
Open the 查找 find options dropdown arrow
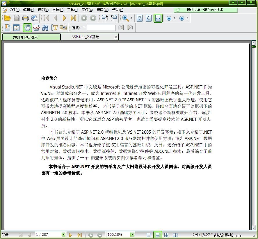click(x=84, y=27)
